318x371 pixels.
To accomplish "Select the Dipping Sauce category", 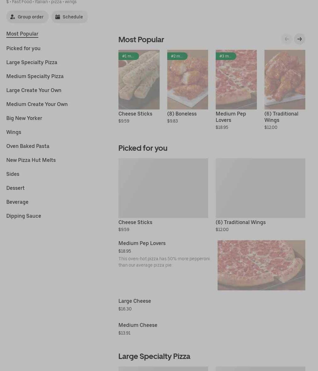I will [24, 216].
